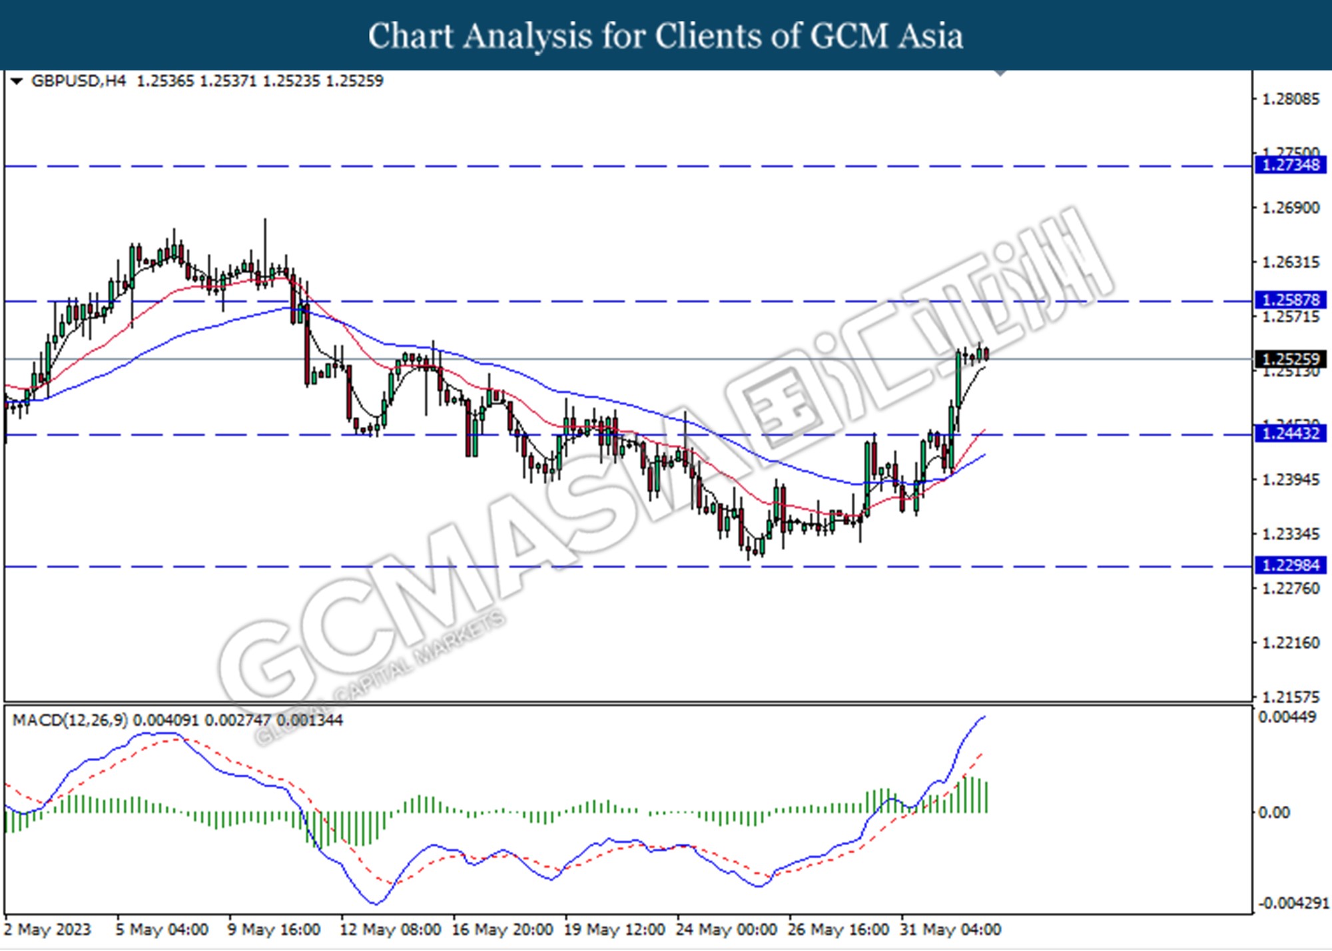Screen dimensions: 1332x951
Task: Select the 16 May 20:00 time label
Action: (502, 930)
